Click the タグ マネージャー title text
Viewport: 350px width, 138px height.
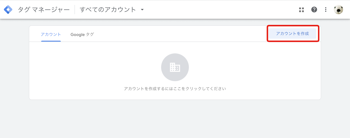44,10
